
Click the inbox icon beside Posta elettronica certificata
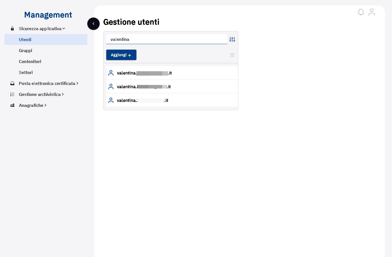pyautogui.click(x=12, y=83)
